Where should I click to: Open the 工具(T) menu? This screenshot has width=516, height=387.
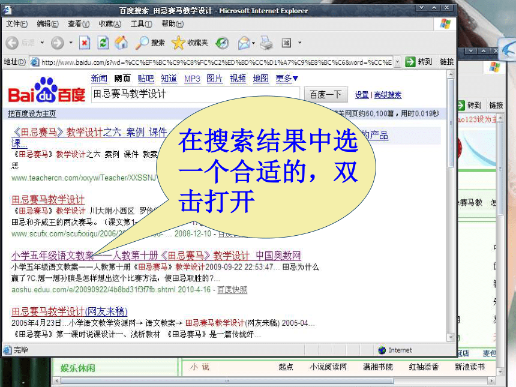point(141,23)
